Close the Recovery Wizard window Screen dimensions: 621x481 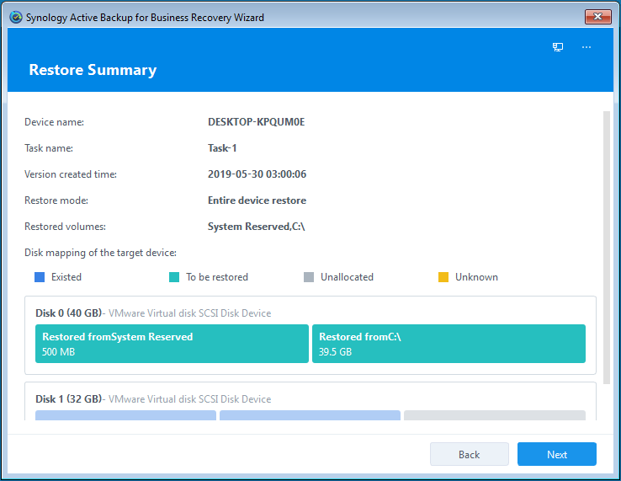tap(597, 17)
